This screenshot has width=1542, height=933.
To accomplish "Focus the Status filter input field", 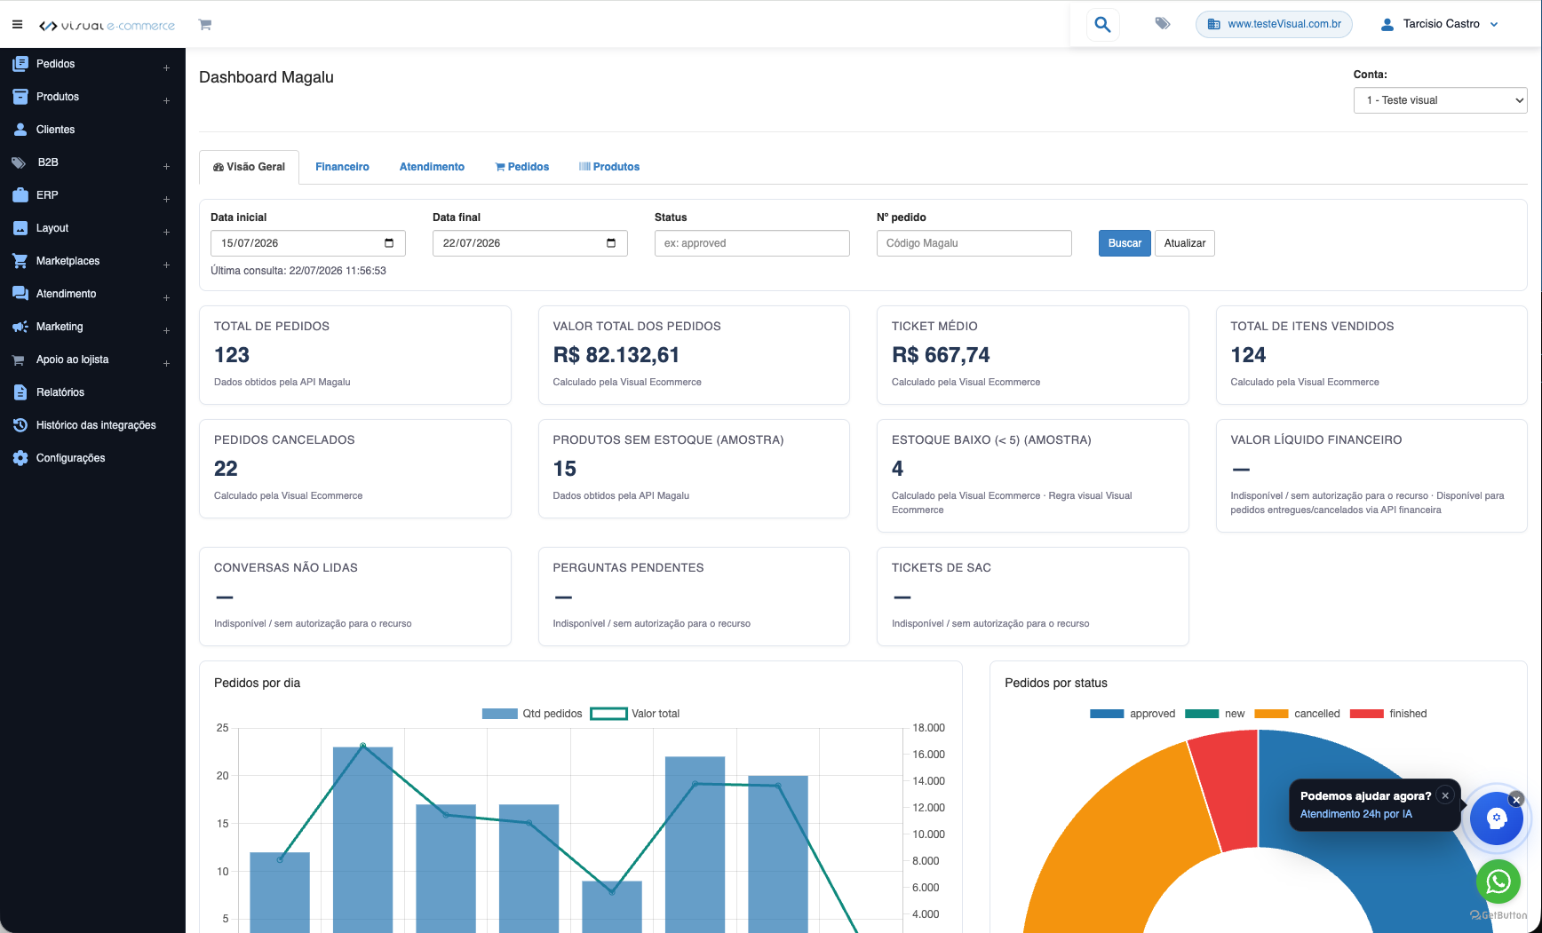I will (751, 243).
